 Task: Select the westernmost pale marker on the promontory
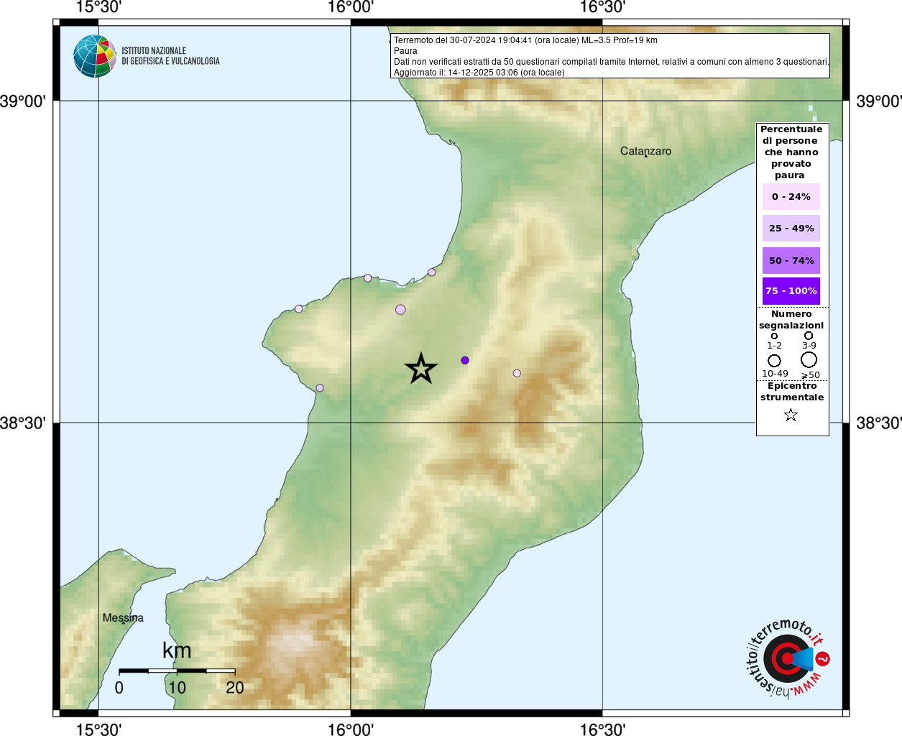pos(299,309)
